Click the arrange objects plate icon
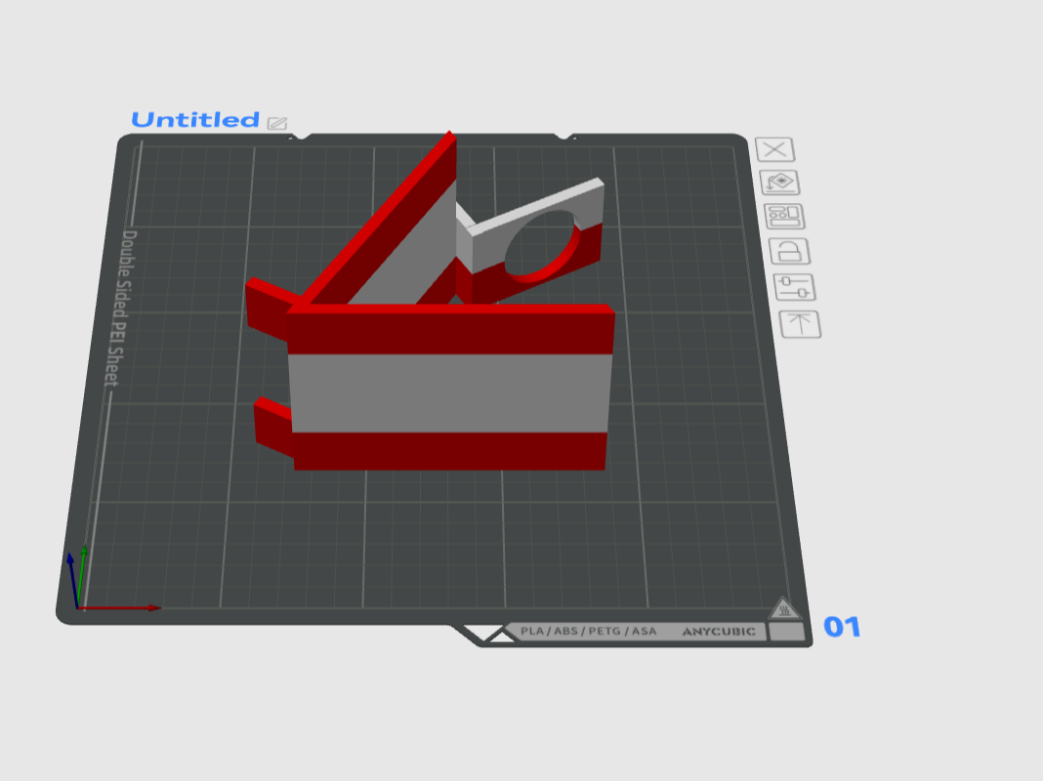 784,216
